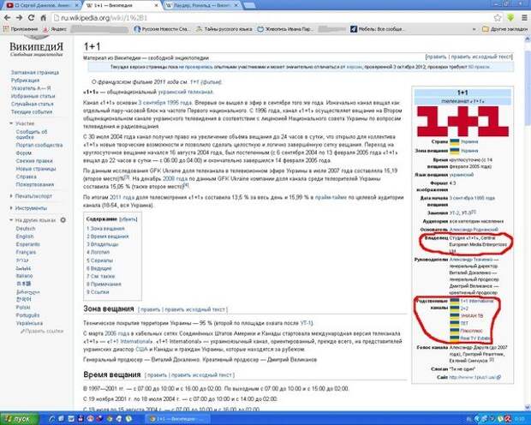Image resolution: width=531 pixels, height=425 pixels.
Task: Jump to contents item 1 Зона вещания
Action: point(105,229)
